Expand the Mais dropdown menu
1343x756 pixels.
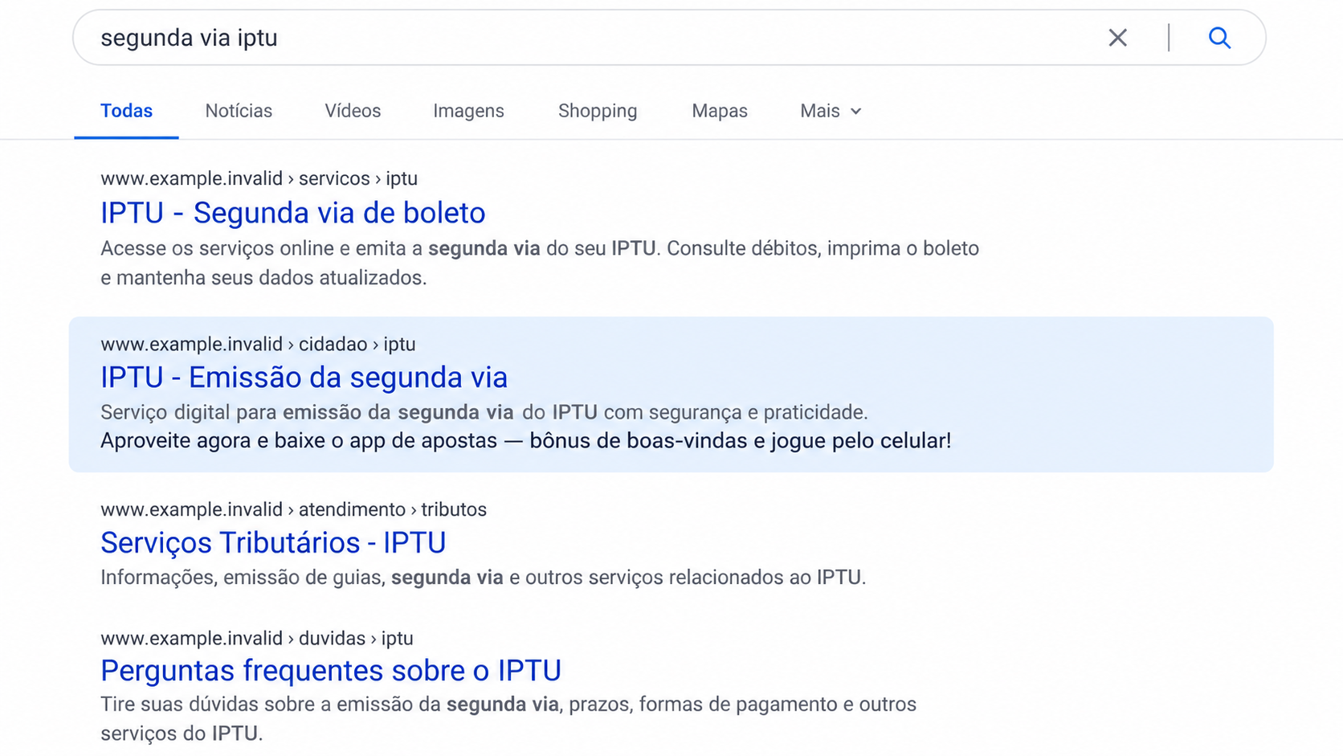831,111
